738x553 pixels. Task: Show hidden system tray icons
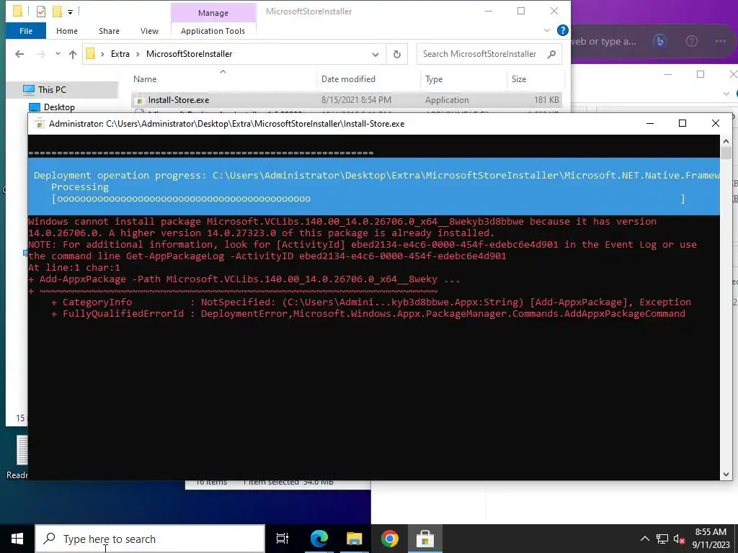pos(645,539)
